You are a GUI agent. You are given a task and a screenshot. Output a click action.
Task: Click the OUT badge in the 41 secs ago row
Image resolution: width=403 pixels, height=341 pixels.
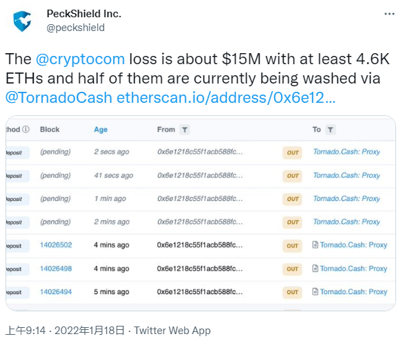point(293,176)
